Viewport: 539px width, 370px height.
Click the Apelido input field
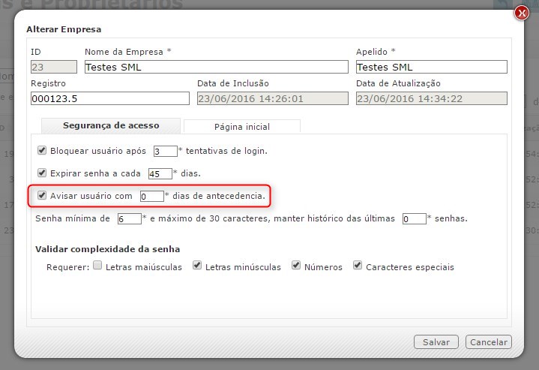pos(431,67)
